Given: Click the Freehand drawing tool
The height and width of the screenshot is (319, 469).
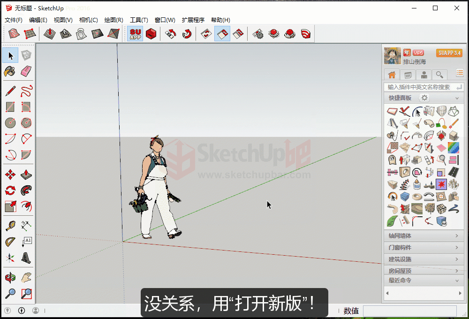Looking at the screenshot, I should pos(26,91).
